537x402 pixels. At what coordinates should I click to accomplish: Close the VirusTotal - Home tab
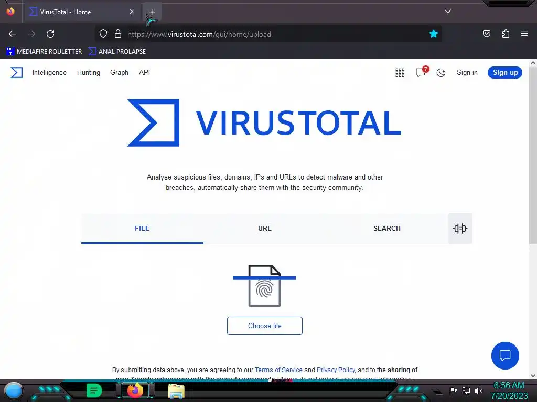tap(132, 12)
